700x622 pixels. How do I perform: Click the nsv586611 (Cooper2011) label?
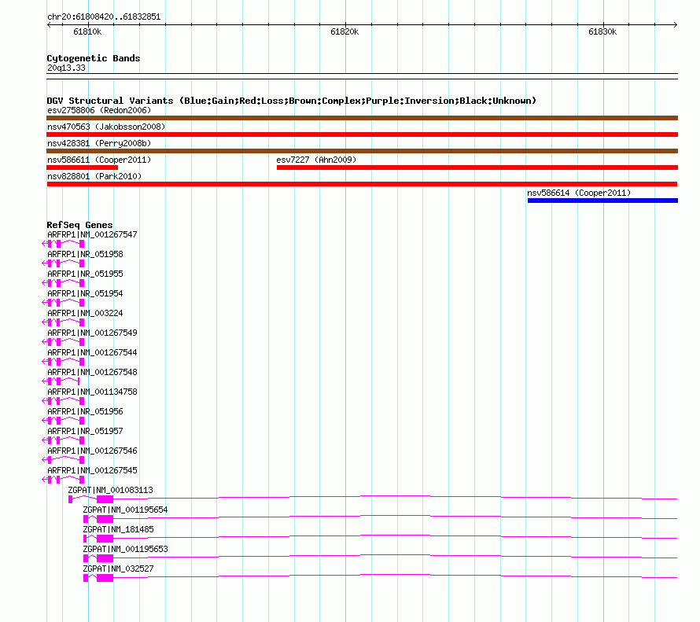point(99,160)
